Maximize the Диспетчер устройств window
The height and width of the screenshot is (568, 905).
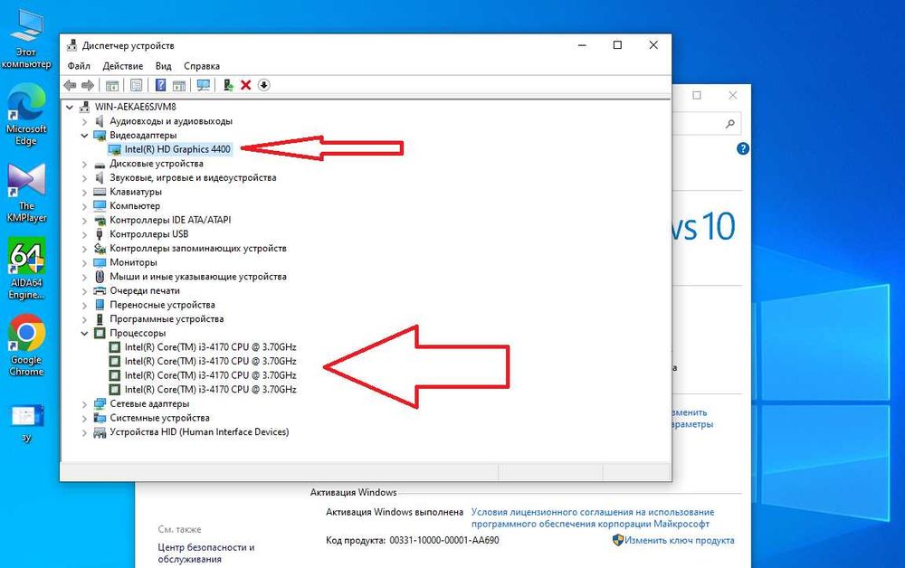click(x=617, y=45)
